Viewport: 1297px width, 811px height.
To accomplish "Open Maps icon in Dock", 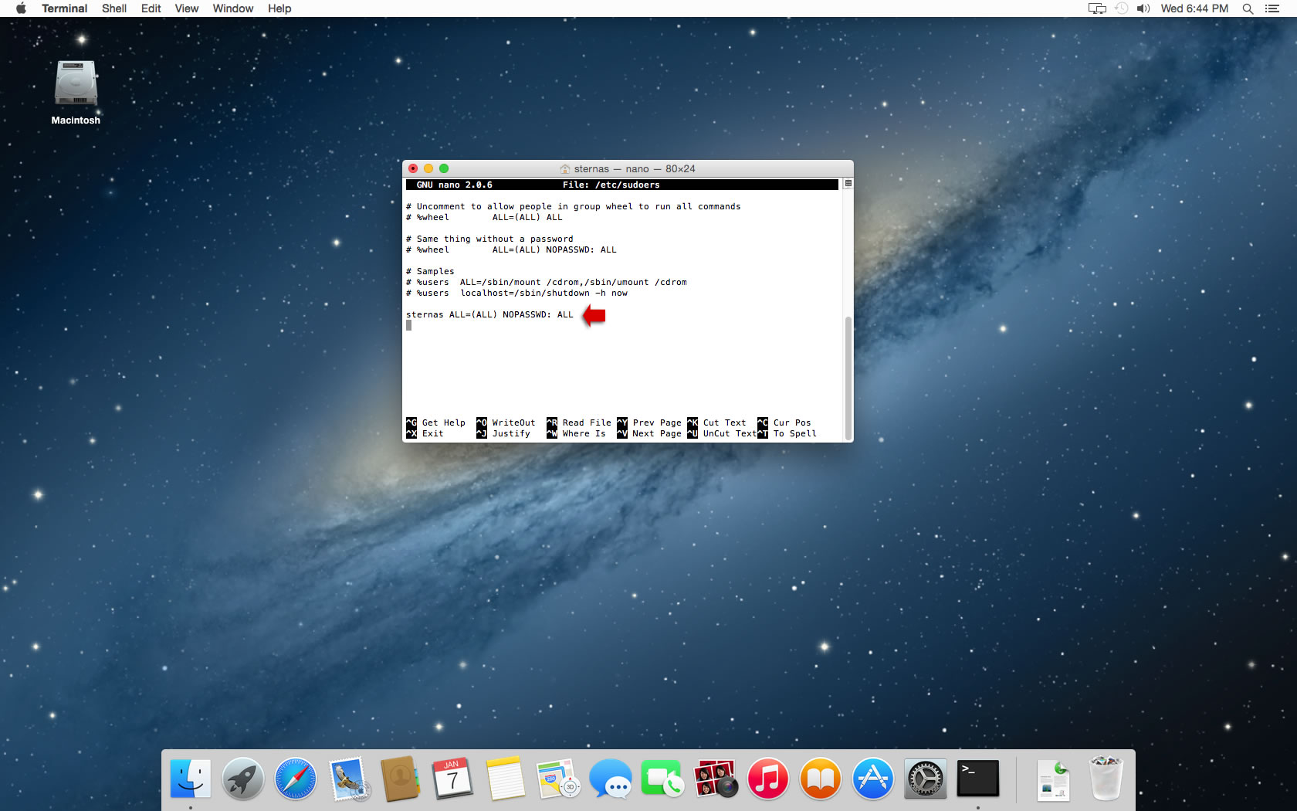I will pos(558,779).
